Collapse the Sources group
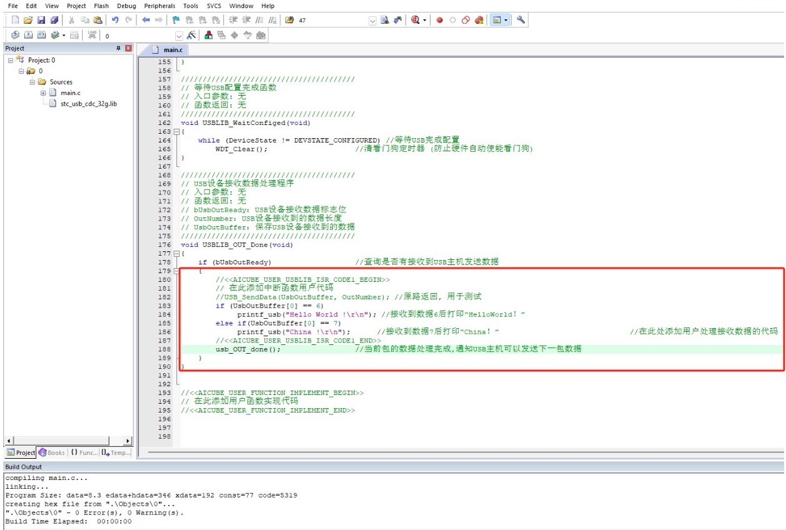Image resolution: width=786 pixels, height=530 pixels. click(33, 82)
